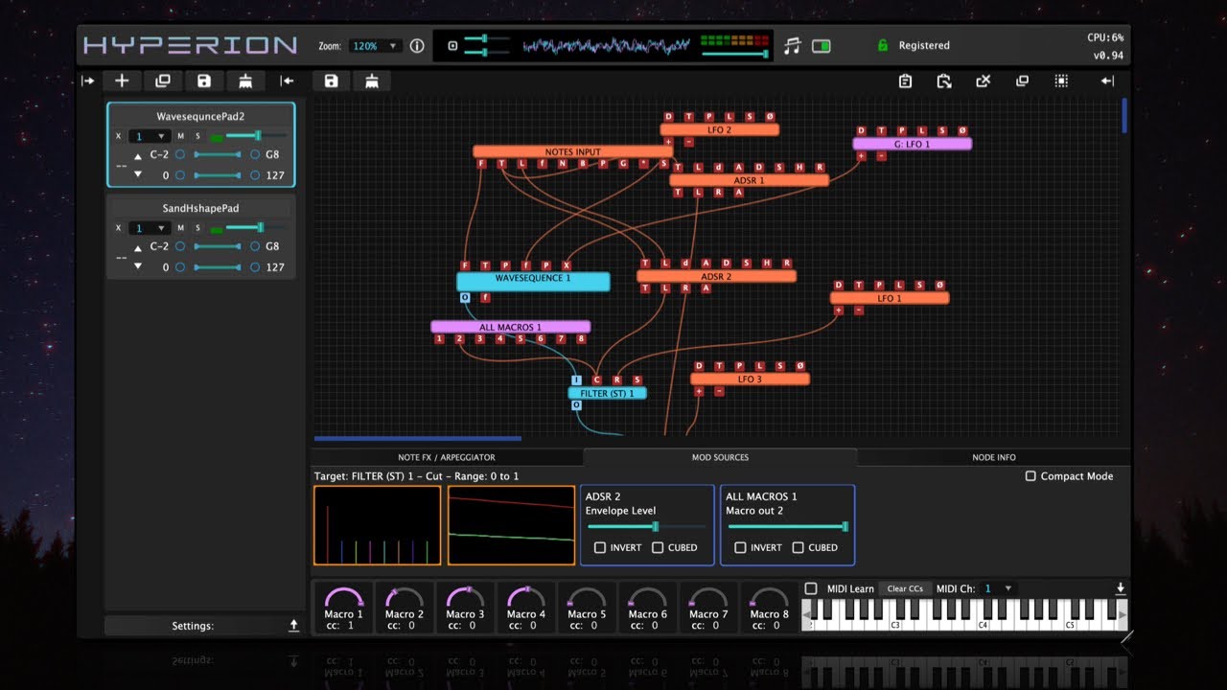This screenshot has width=1227, height=690.
Task: Toggle the green switch next to the music notes
Action: [x=822, y=46]
